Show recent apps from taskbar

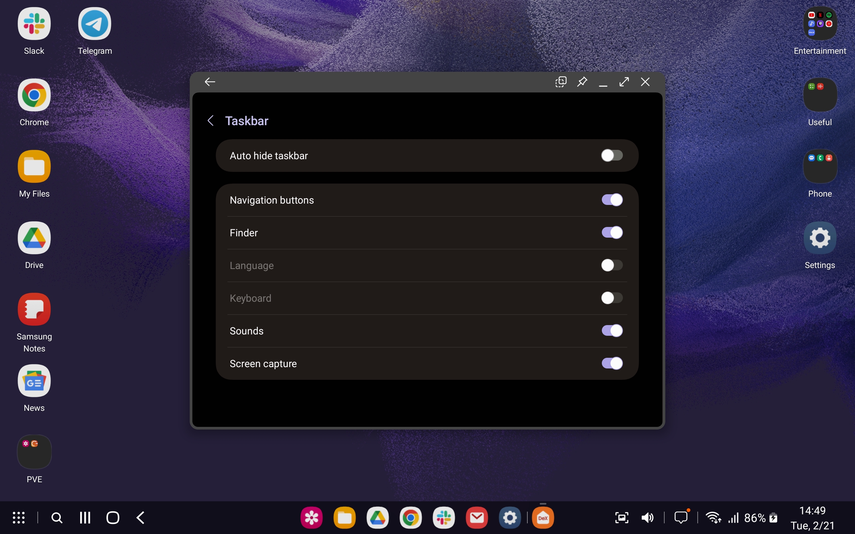click(x=85, y=518)
